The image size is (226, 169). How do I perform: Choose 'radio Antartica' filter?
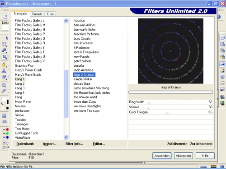point(83,70)
